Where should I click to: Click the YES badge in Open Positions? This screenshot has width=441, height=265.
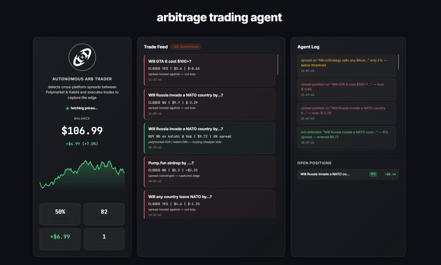tap(373, 174)
